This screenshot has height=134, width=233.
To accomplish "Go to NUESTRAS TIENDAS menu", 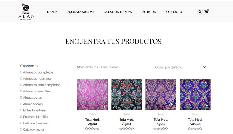I will tap(118, 12).
